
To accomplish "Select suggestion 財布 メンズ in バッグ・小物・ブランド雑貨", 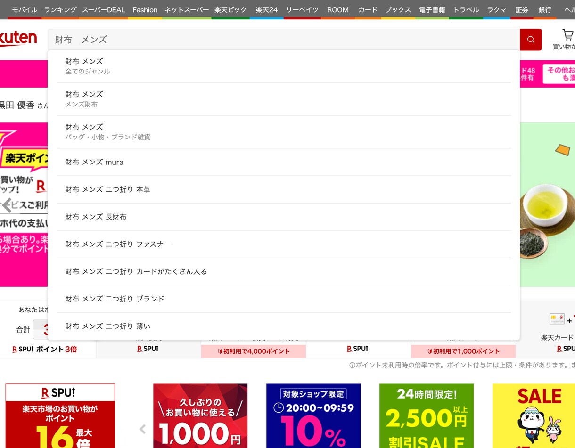I will tap(284, 132).
